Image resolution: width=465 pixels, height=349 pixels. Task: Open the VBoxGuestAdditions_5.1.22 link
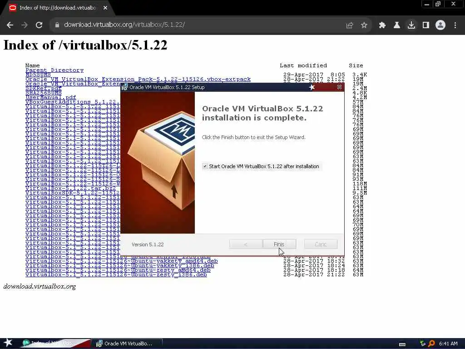point(73,102)
